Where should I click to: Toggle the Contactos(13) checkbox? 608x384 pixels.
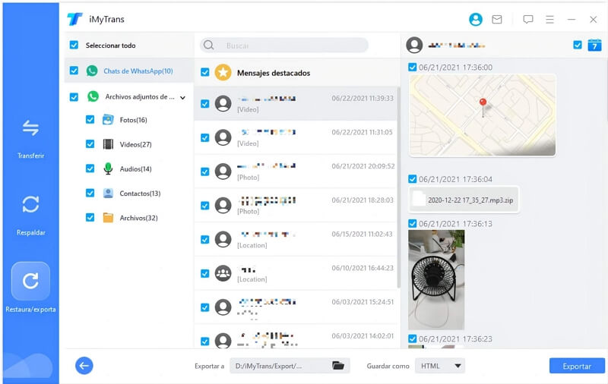point(90,193)
